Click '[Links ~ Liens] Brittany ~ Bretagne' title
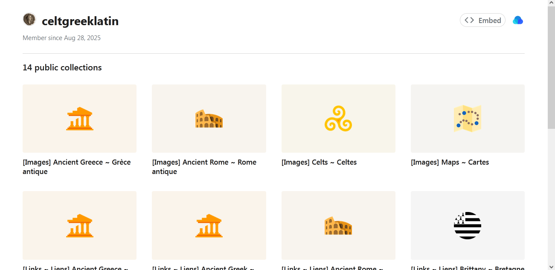This screenshot has height=270, width=555. (468, 268)
